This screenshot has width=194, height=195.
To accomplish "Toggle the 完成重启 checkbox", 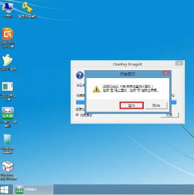I will [77, 115].
